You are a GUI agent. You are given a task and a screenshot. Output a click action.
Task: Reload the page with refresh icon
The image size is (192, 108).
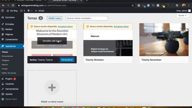coord(13,5)
